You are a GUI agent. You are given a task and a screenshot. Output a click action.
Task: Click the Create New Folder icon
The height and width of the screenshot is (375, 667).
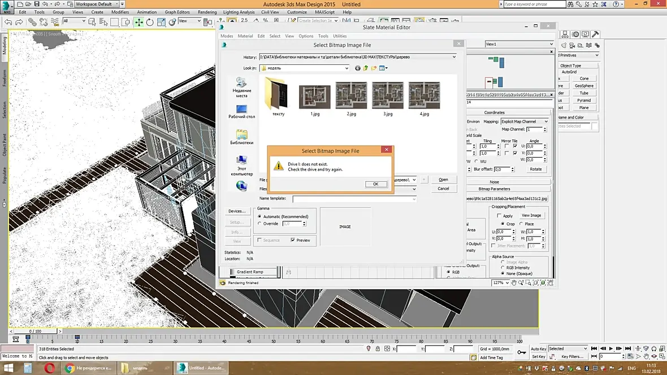374,68
